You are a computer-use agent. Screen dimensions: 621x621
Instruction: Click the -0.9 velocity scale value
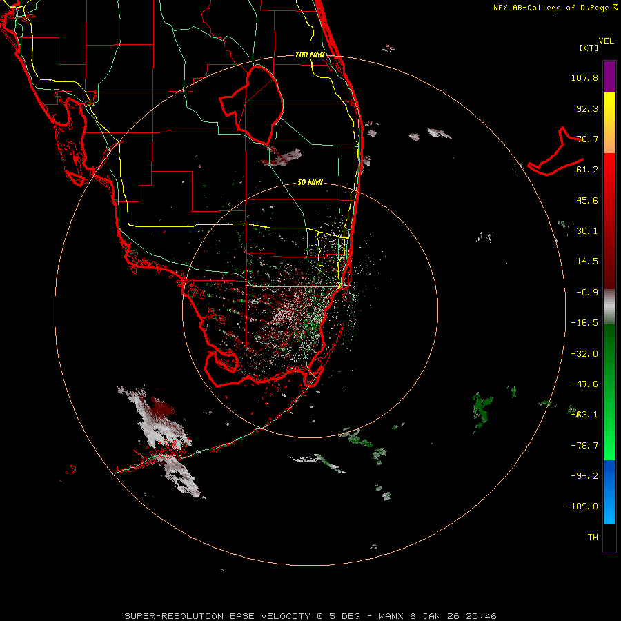point(587,293)
